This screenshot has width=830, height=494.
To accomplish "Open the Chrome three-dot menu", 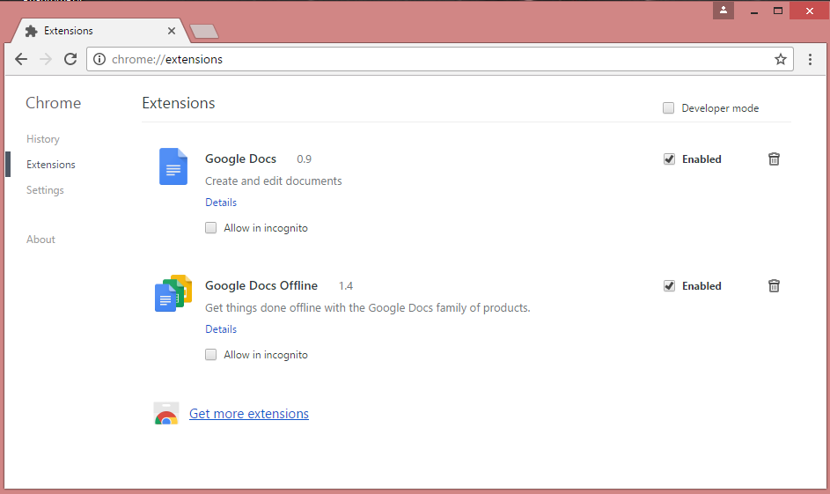I will (x=811, y=60).
